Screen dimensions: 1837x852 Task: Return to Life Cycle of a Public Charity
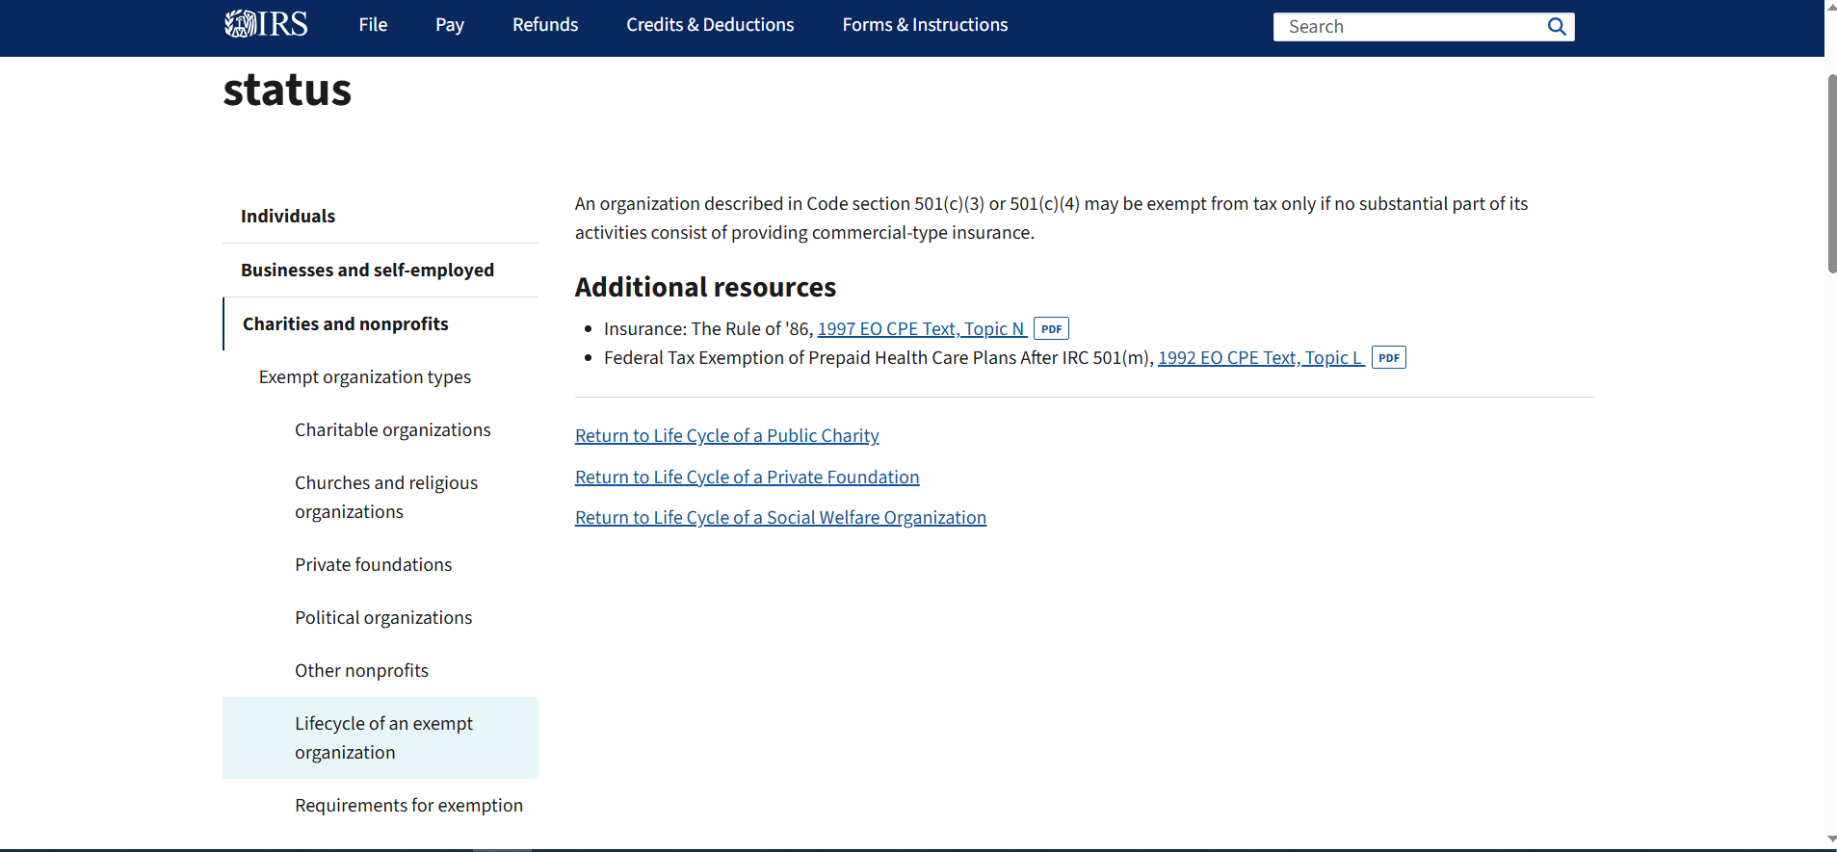pos(727,436)
